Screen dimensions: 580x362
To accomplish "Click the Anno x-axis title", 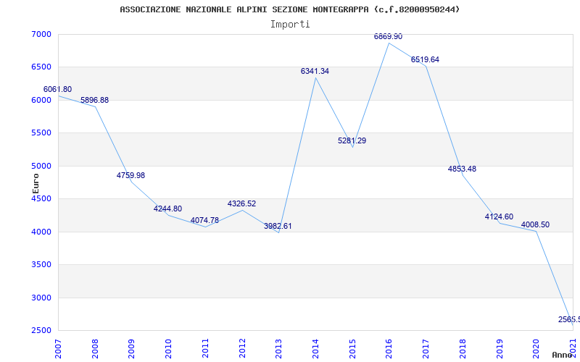I will point(561,355).
